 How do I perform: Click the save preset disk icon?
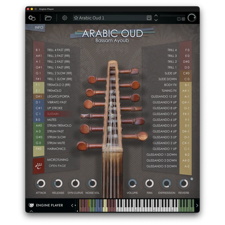[149, 18]
